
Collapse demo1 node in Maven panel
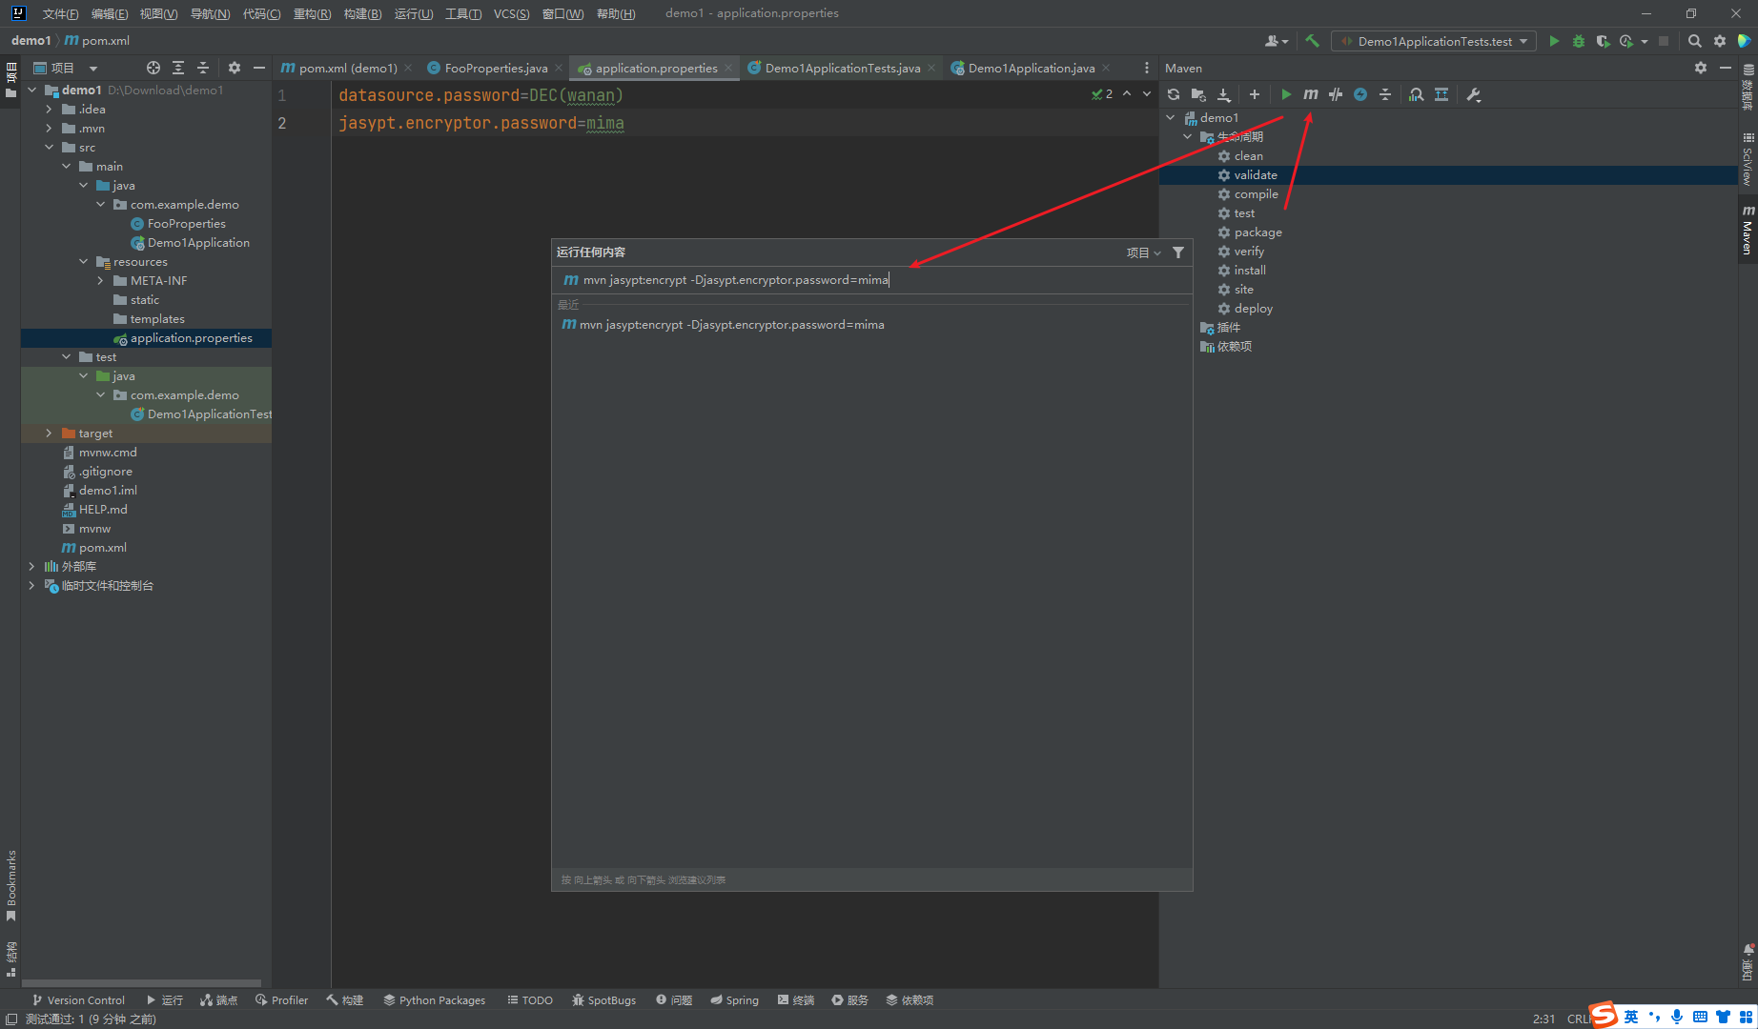click(1171, 117)
